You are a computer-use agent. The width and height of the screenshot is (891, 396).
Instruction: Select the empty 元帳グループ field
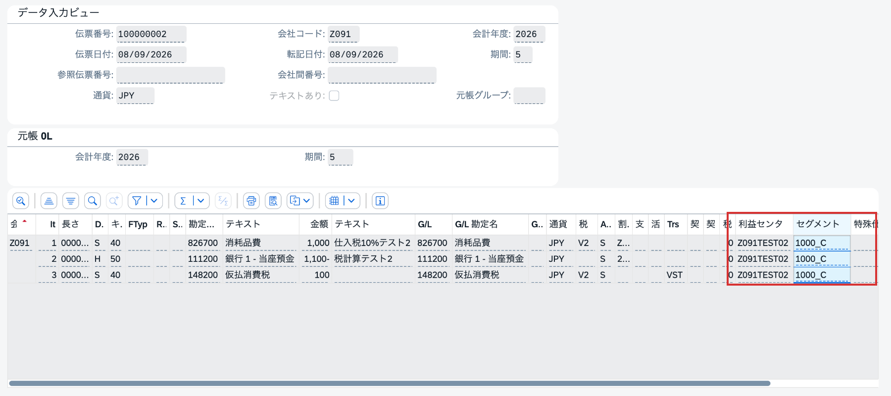coord(529,96)
